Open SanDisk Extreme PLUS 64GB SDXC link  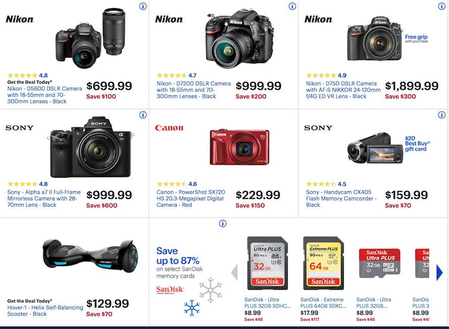[x=323, y=303]
